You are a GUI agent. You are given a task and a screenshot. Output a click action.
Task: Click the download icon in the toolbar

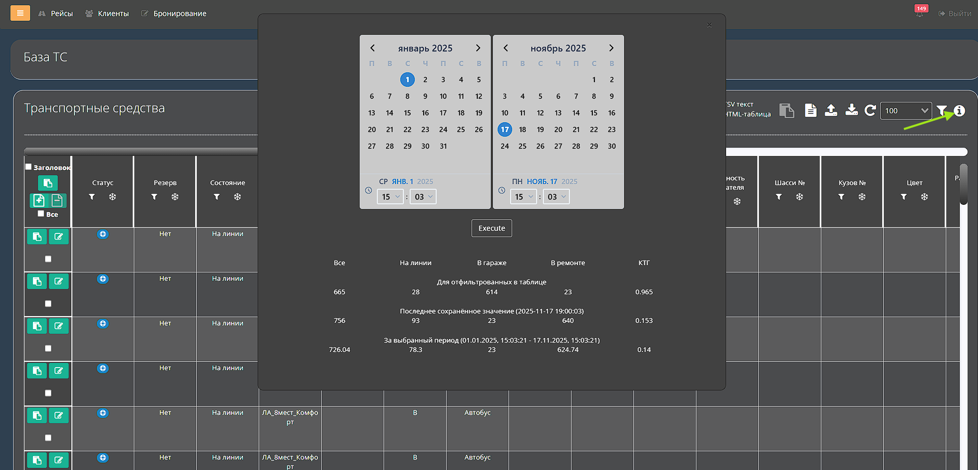[x=852, y=110]
